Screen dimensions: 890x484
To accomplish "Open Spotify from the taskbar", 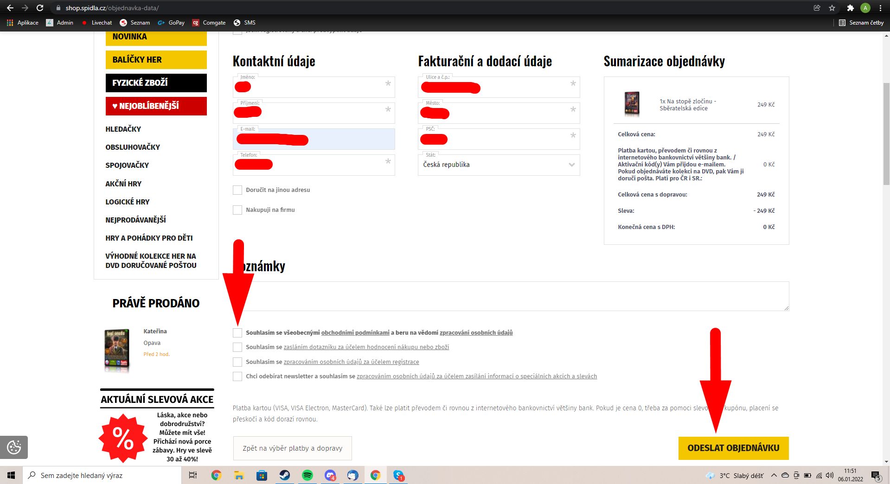I will click(307, 475).
